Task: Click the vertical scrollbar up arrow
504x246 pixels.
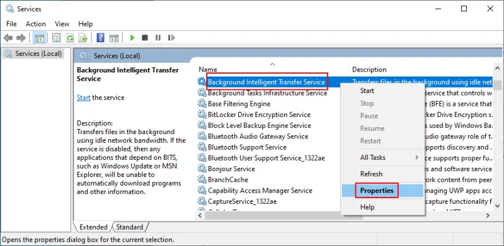Action: pos(497,68)
